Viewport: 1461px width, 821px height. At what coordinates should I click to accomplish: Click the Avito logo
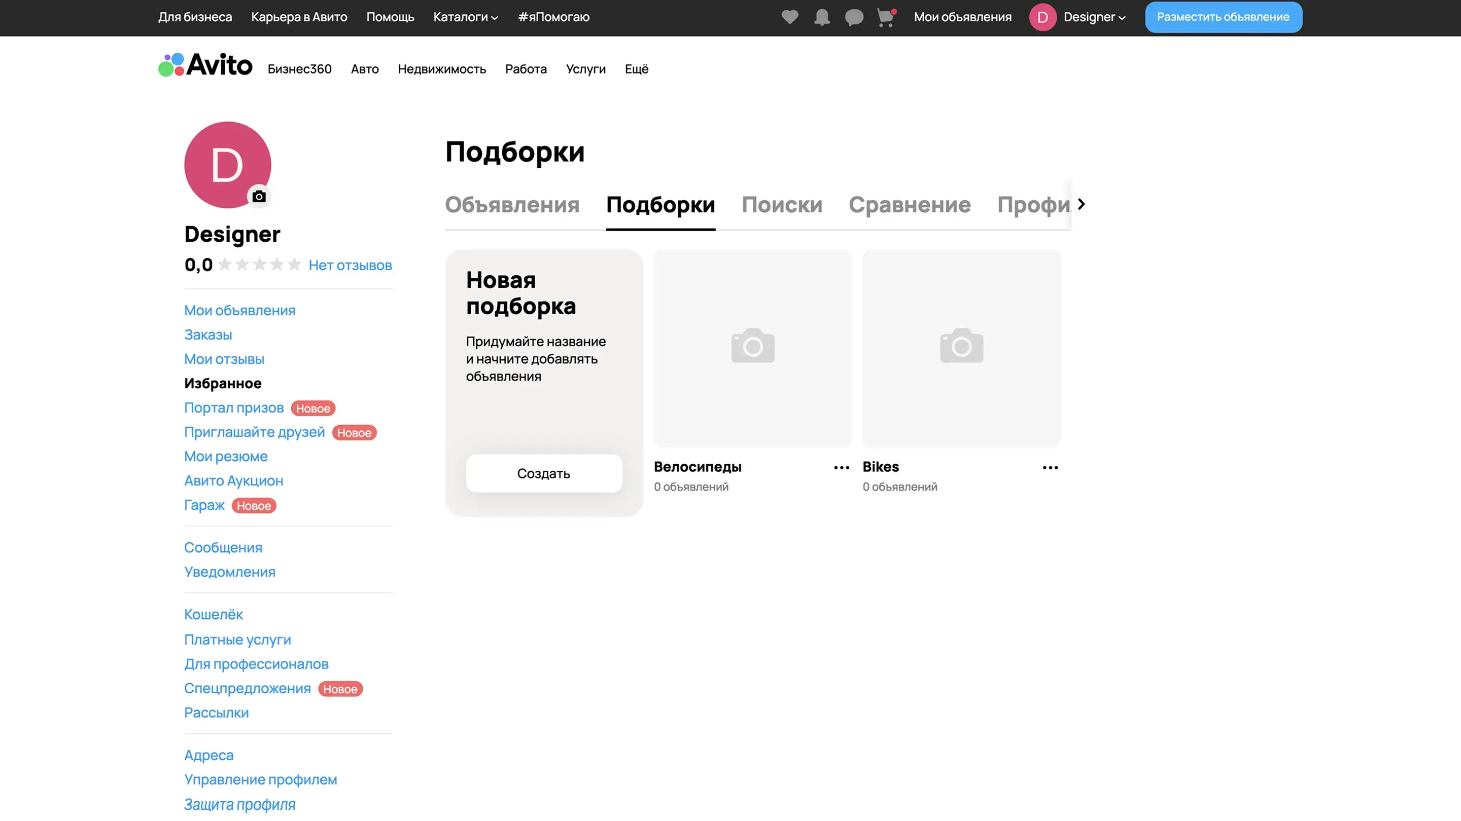tap(205, 65)
